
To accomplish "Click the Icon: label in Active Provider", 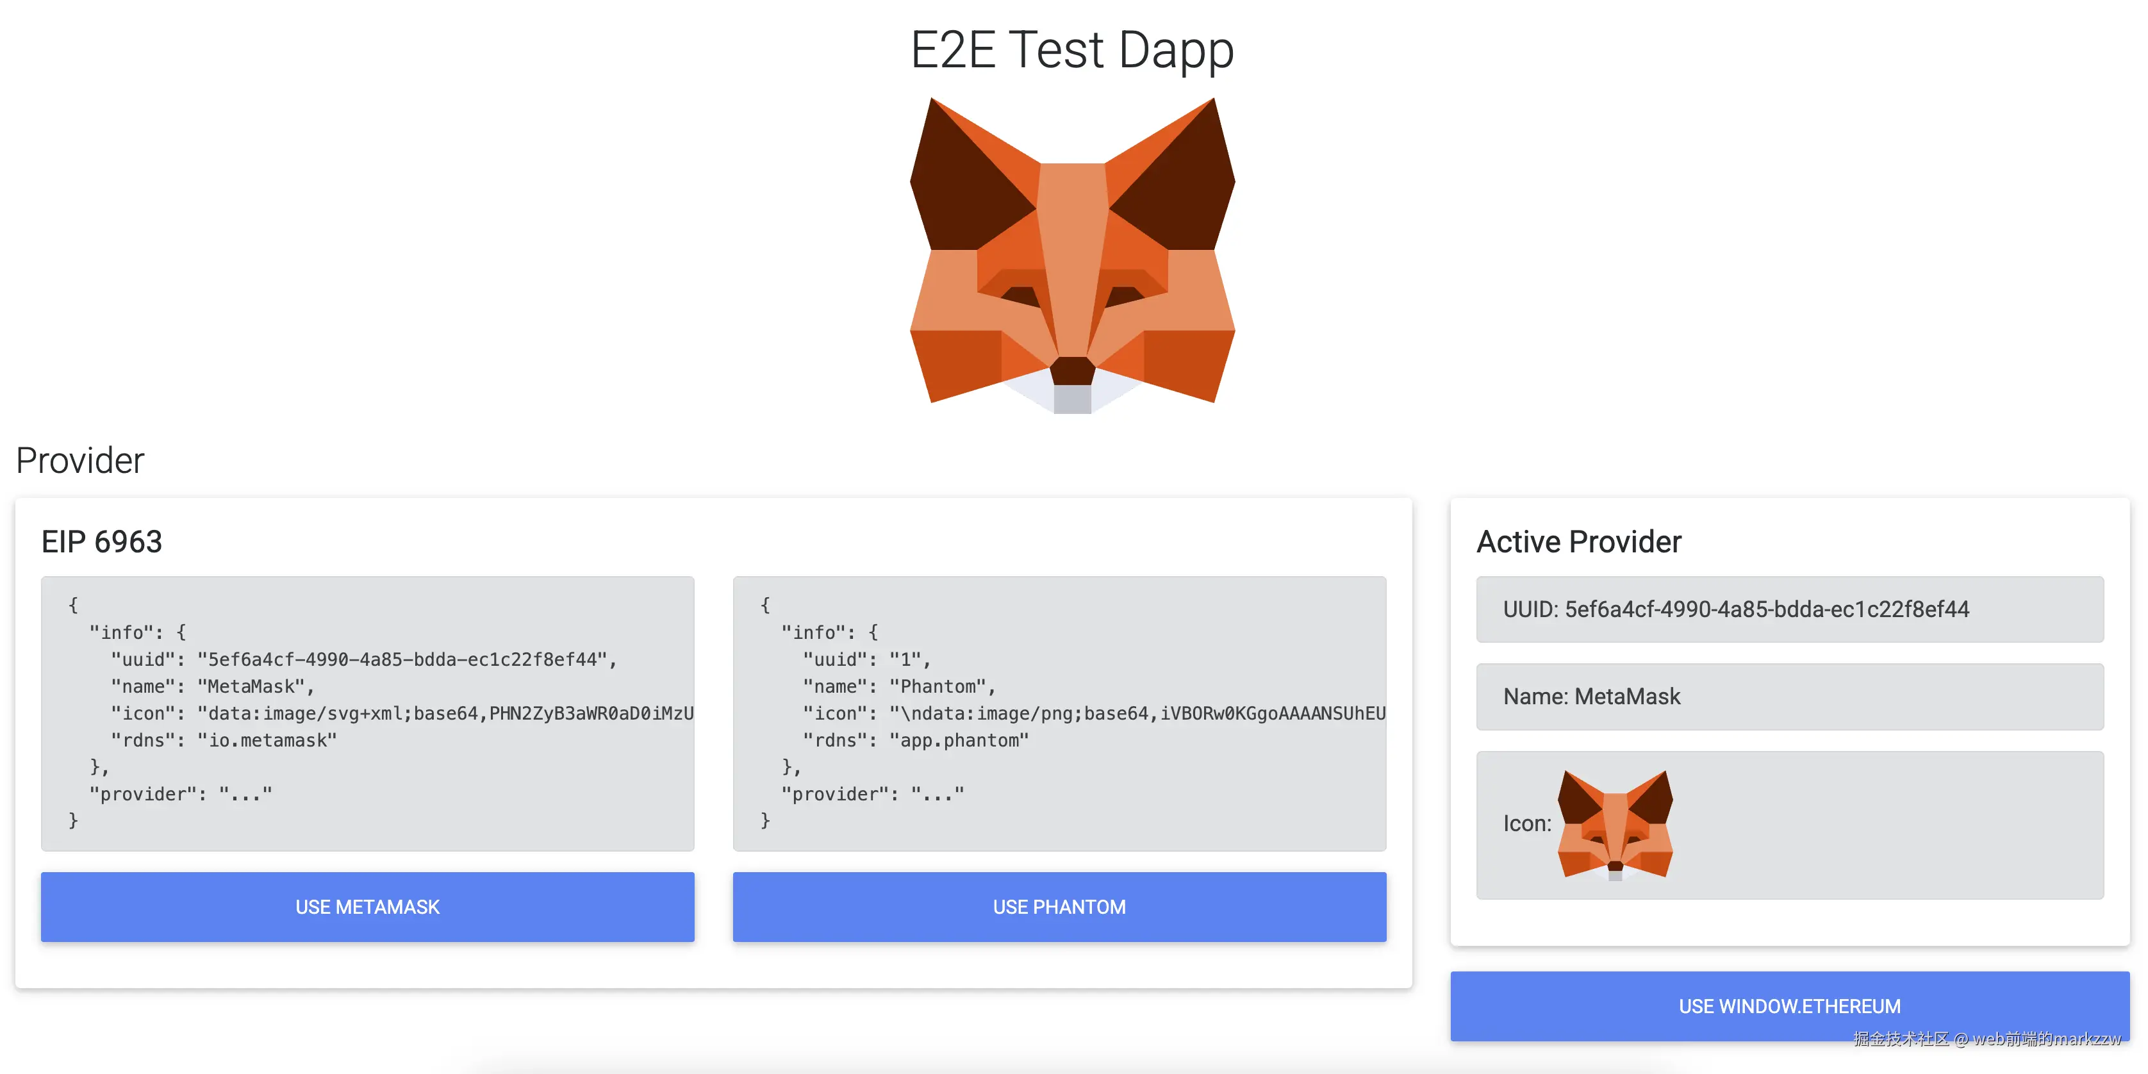I will coord(1527,824).
